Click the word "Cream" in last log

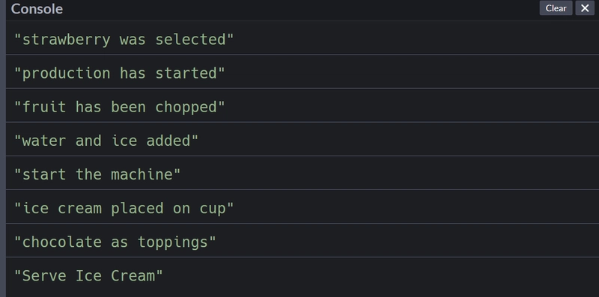click(133, 275)
